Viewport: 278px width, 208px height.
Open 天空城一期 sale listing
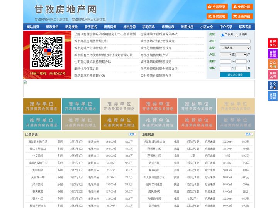tap(38, 177)
